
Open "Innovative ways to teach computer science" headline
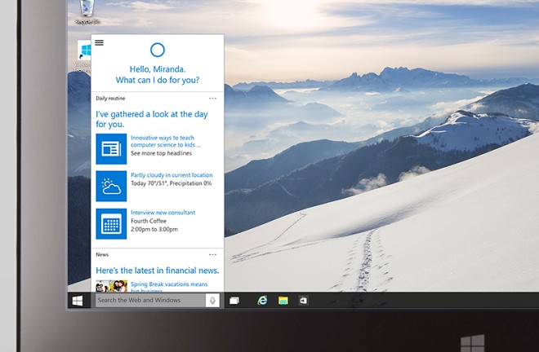[162, 141]
